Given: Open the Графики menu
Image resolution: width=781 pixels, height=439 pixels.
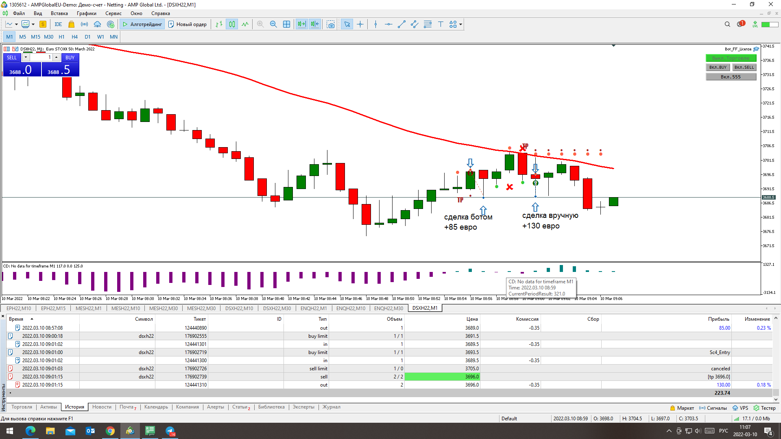Looking at the screenshot, I should (x=86, y=13).
